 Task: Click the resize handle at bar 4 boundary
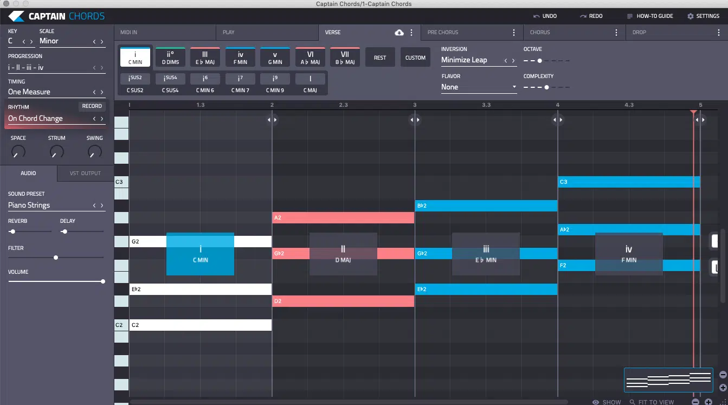[x=558, y=120]
